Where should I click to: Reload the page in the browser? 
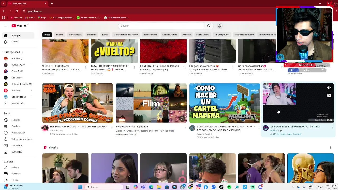pyautogui.click(x=17, y=11)
